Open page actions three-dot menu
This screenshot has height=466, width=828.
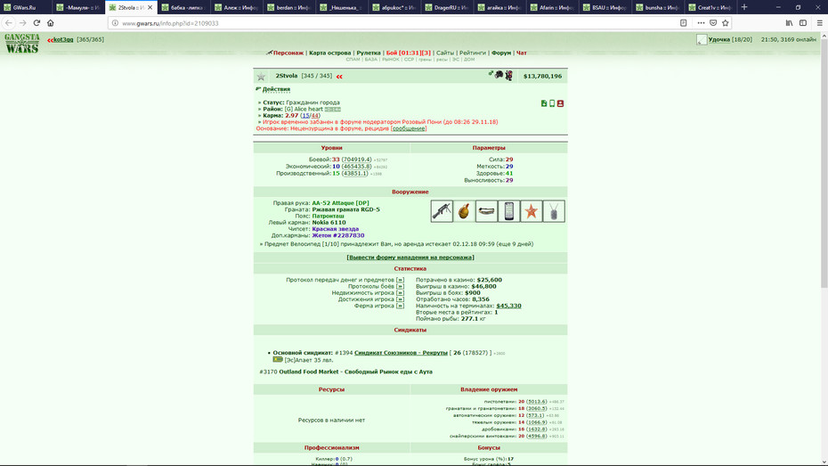(x=701, y=22)
